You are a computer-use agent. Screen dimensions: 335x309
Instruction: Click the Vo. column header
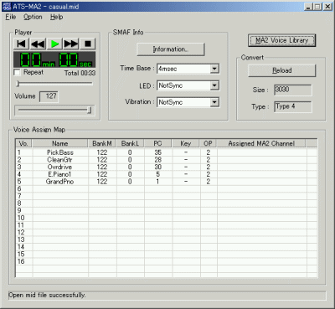pyautogui.click(x=23, y=143)
